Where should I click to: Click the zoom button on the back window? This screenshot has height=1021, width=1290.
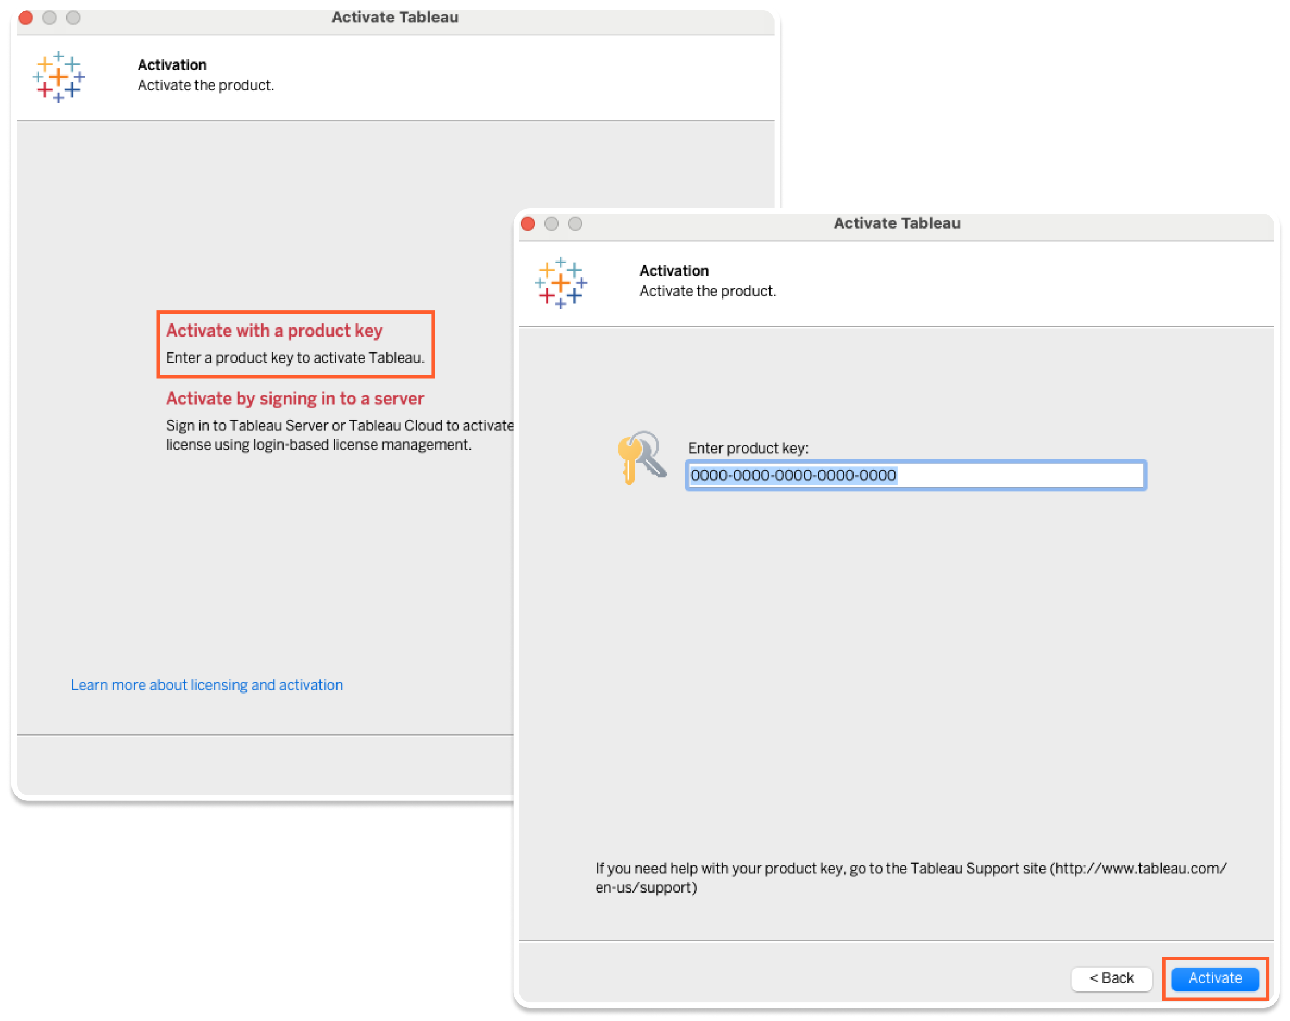click(73, 18)
